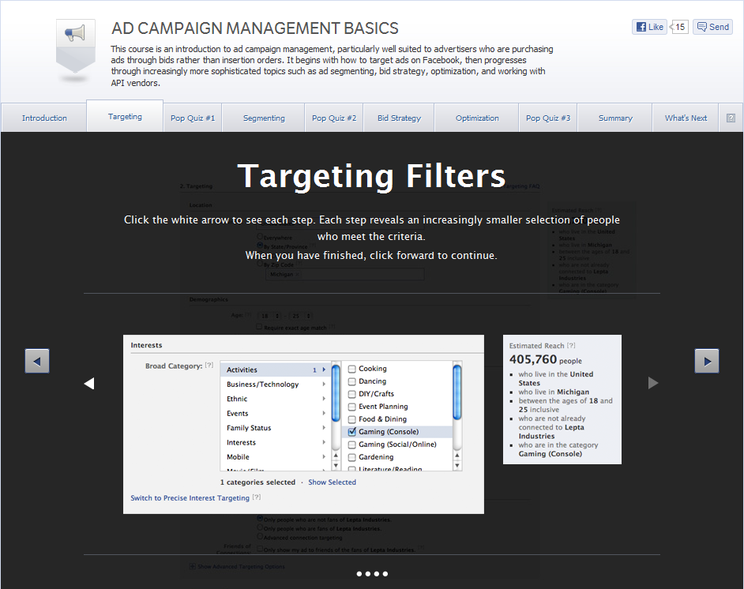
Task: Open the Targeting tab
Action: (x=125, y=116)
